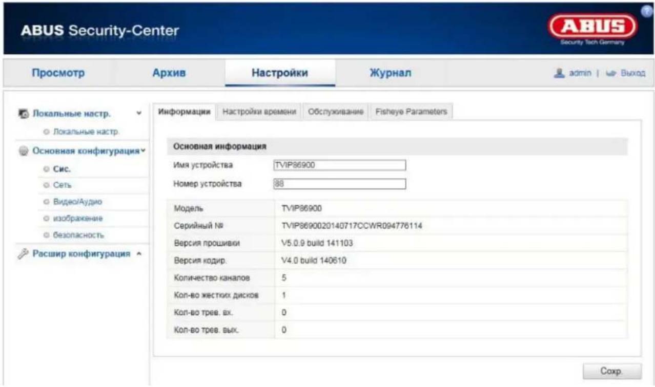
Task: Select the изображение sidebar item
Action: 77,219
